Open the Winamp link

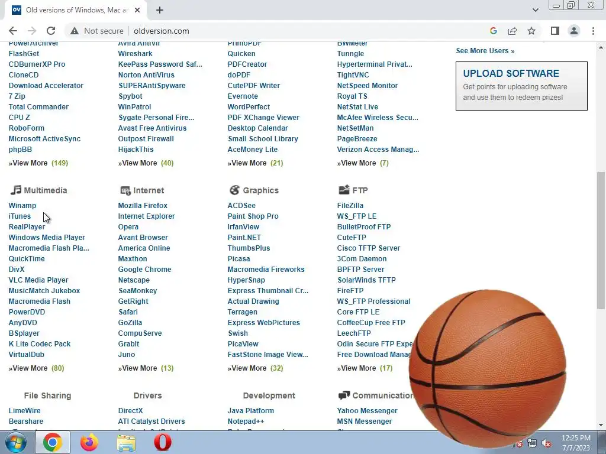click(x=22, y=205)
